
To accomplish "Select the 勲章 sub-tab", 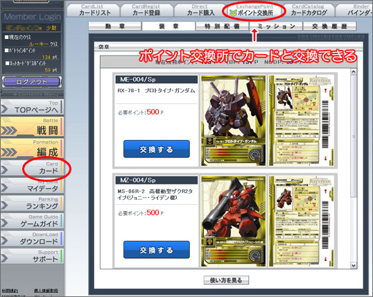I will pos(115,26).
